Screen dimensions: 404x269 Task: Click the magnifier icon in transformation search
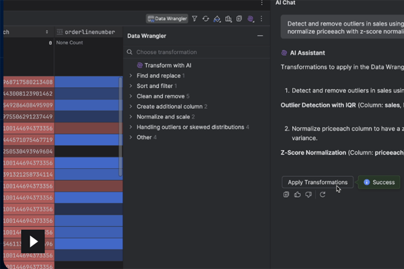click(129, 52)
